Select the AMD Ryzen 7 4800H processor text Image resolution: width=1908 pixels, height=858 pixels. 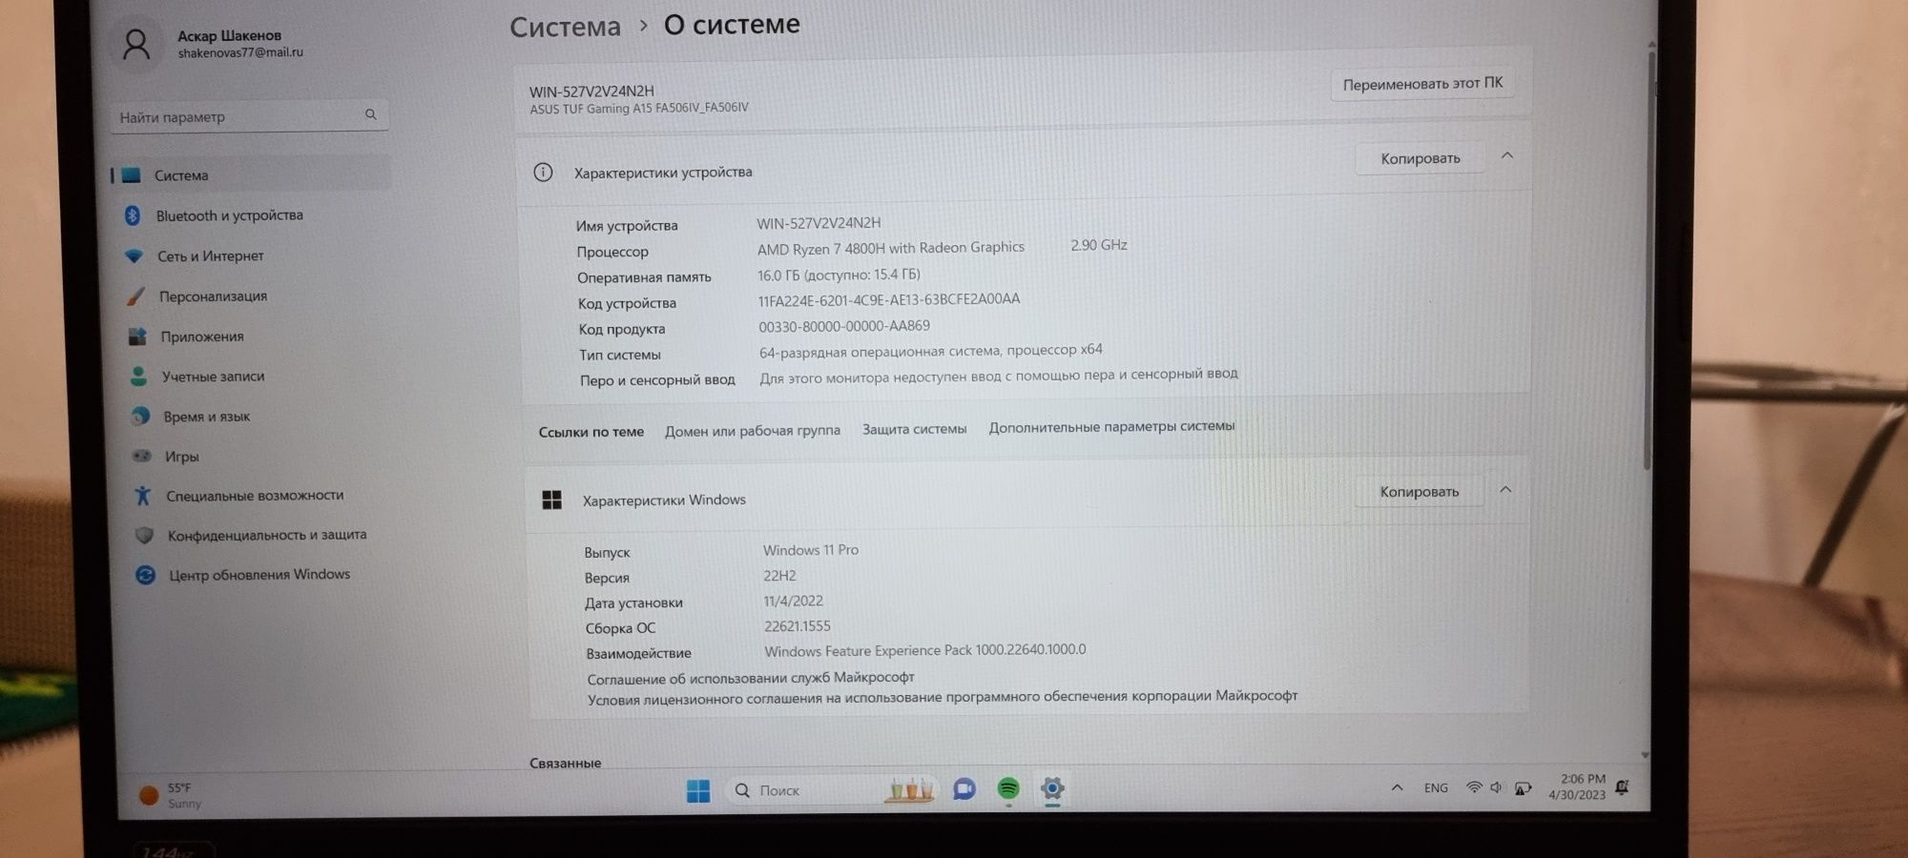point(891,248)
